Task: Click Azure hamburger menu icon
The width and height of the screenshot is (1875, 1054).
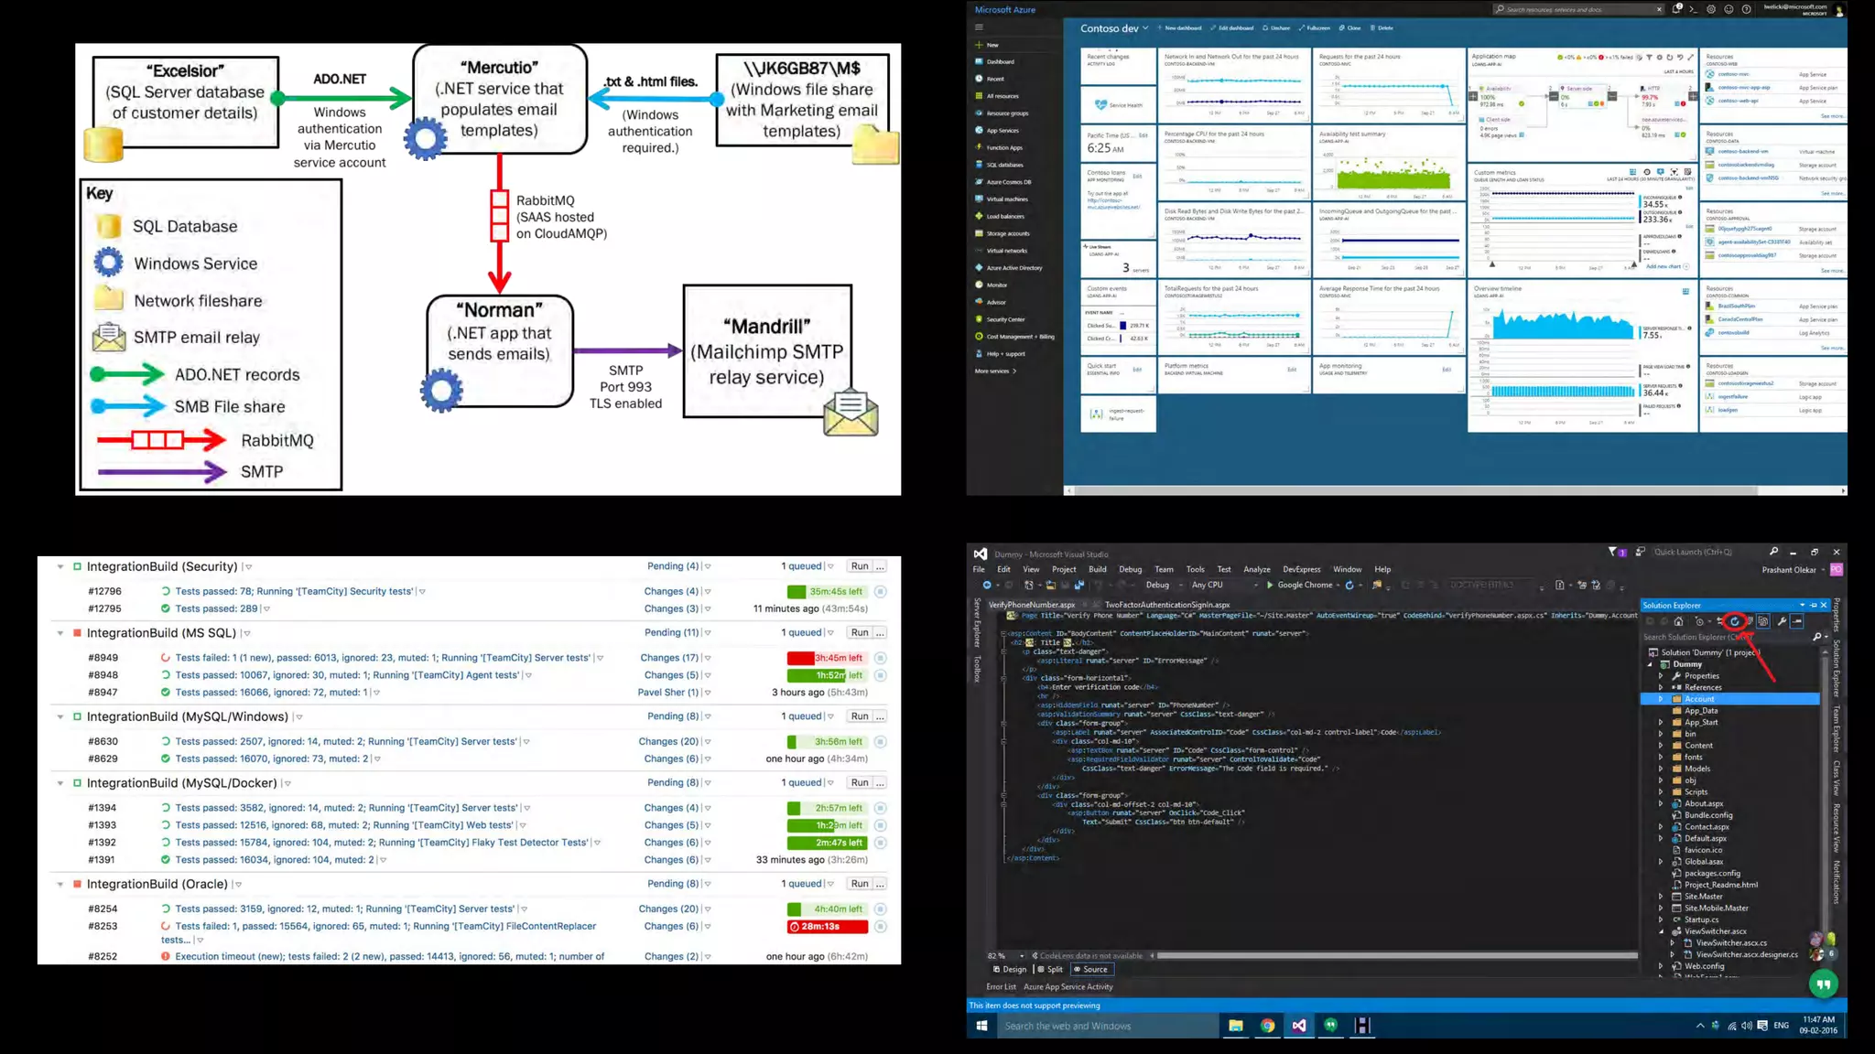Action: (x=979, y=27)
